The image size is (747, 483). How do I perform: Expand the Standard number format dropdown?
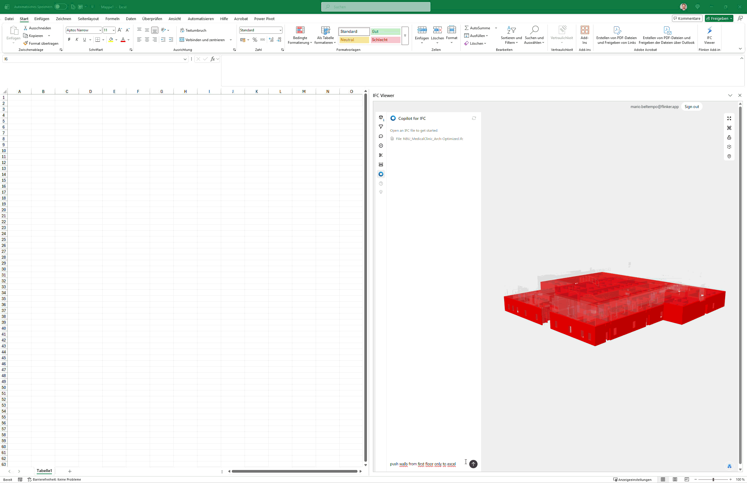(280, 30)
